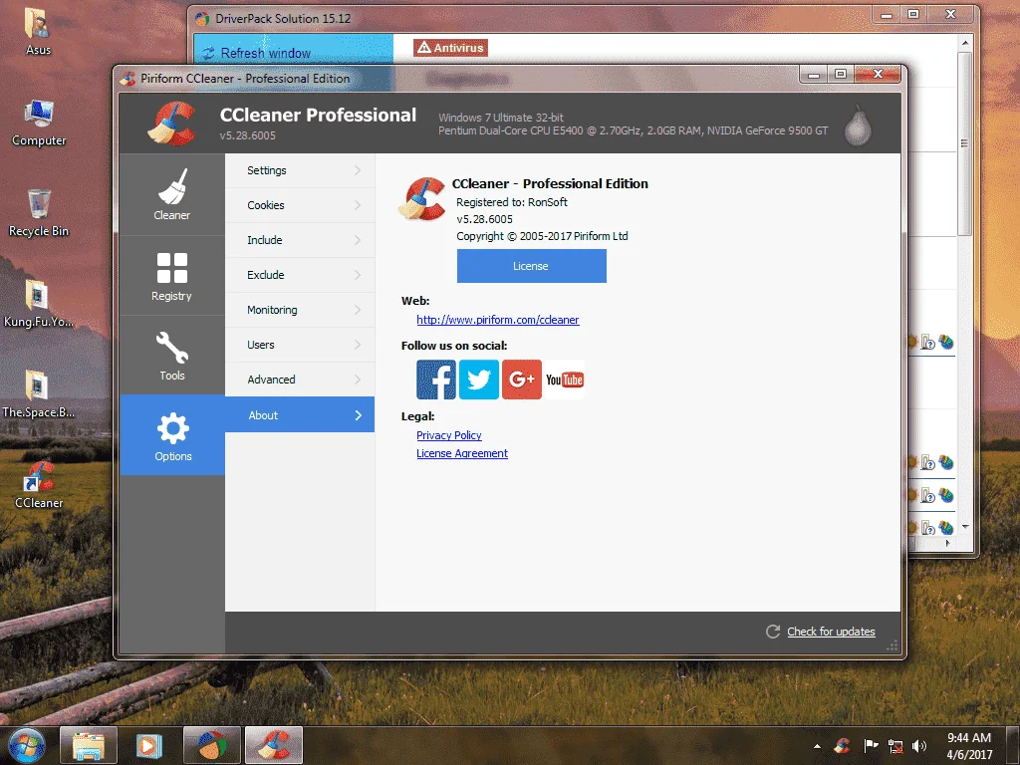The width and height of the screenshot is (1020, 765).
Task: Show hidden system tray icons
Action: click(817, 747)
